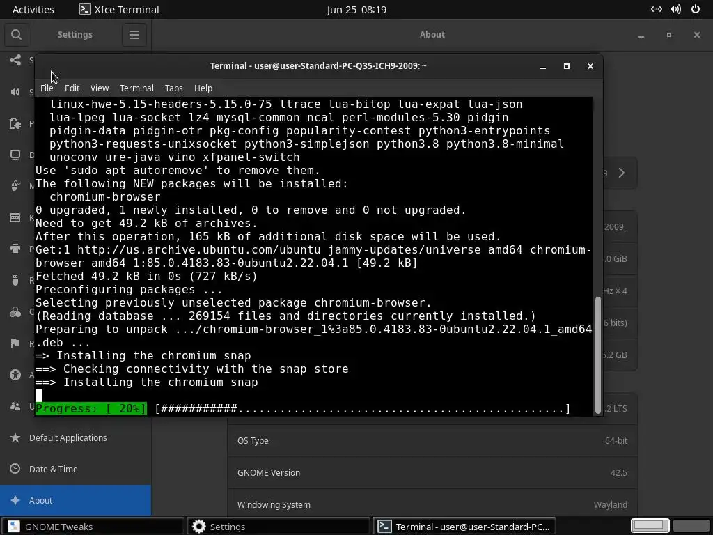
Task: Click the Windowing System row
Action: click(x=432, y=504)
